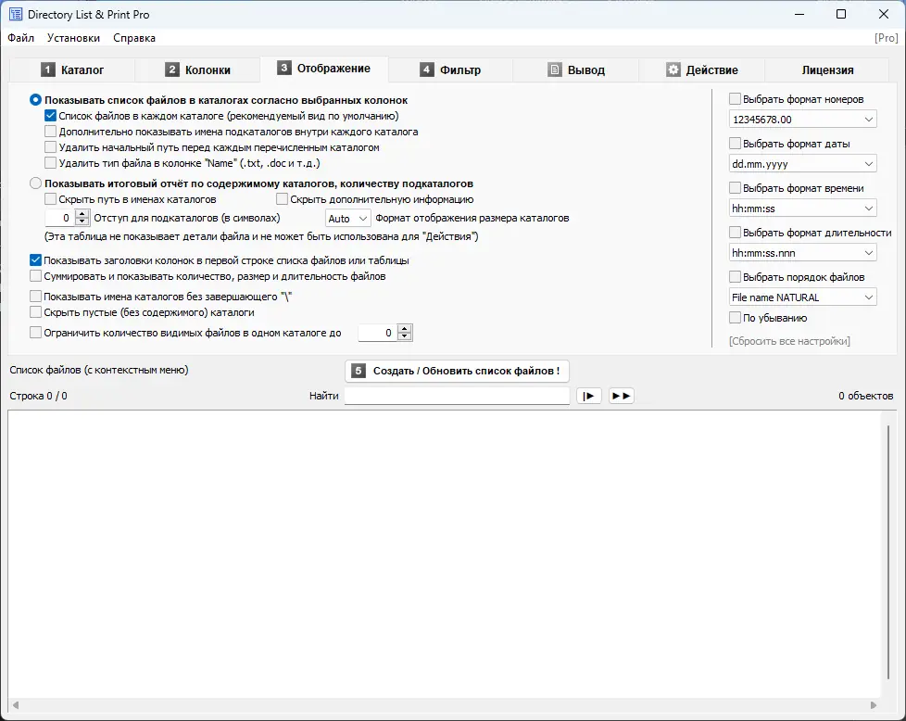The image size is (906, 721).
Task: Click the find all double-arrow button
Action: 622,396
